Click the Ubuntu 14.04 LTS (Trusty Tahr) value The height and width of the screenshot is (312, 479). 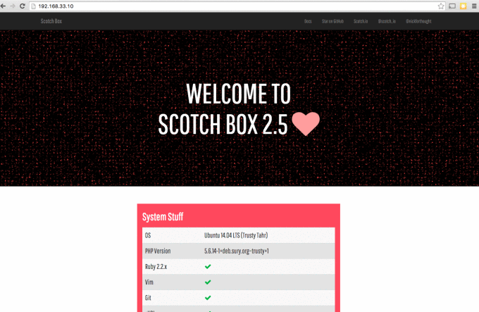(236, 235)
